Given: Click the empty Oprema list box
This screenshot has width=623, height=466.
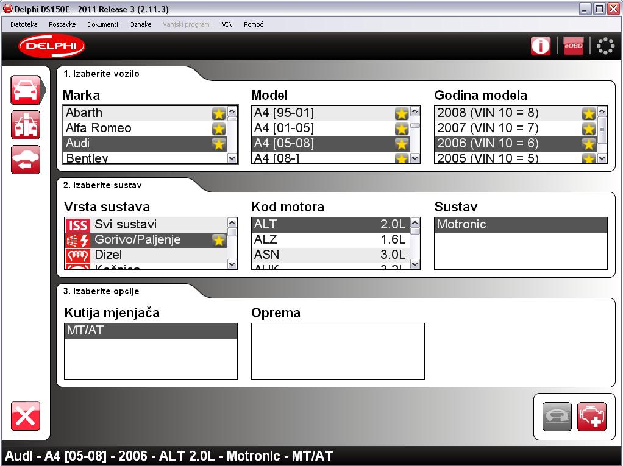Looking at the screenshot, I should pyautogui.click(x=338, y=351).
